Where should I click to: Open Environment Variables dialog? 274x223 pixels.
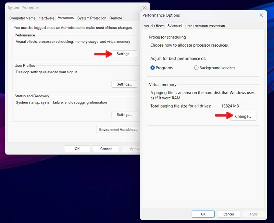118,130
